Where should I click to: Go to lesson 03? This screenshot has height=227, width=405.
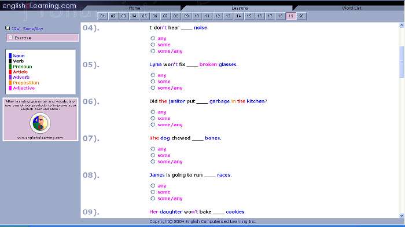123,16
